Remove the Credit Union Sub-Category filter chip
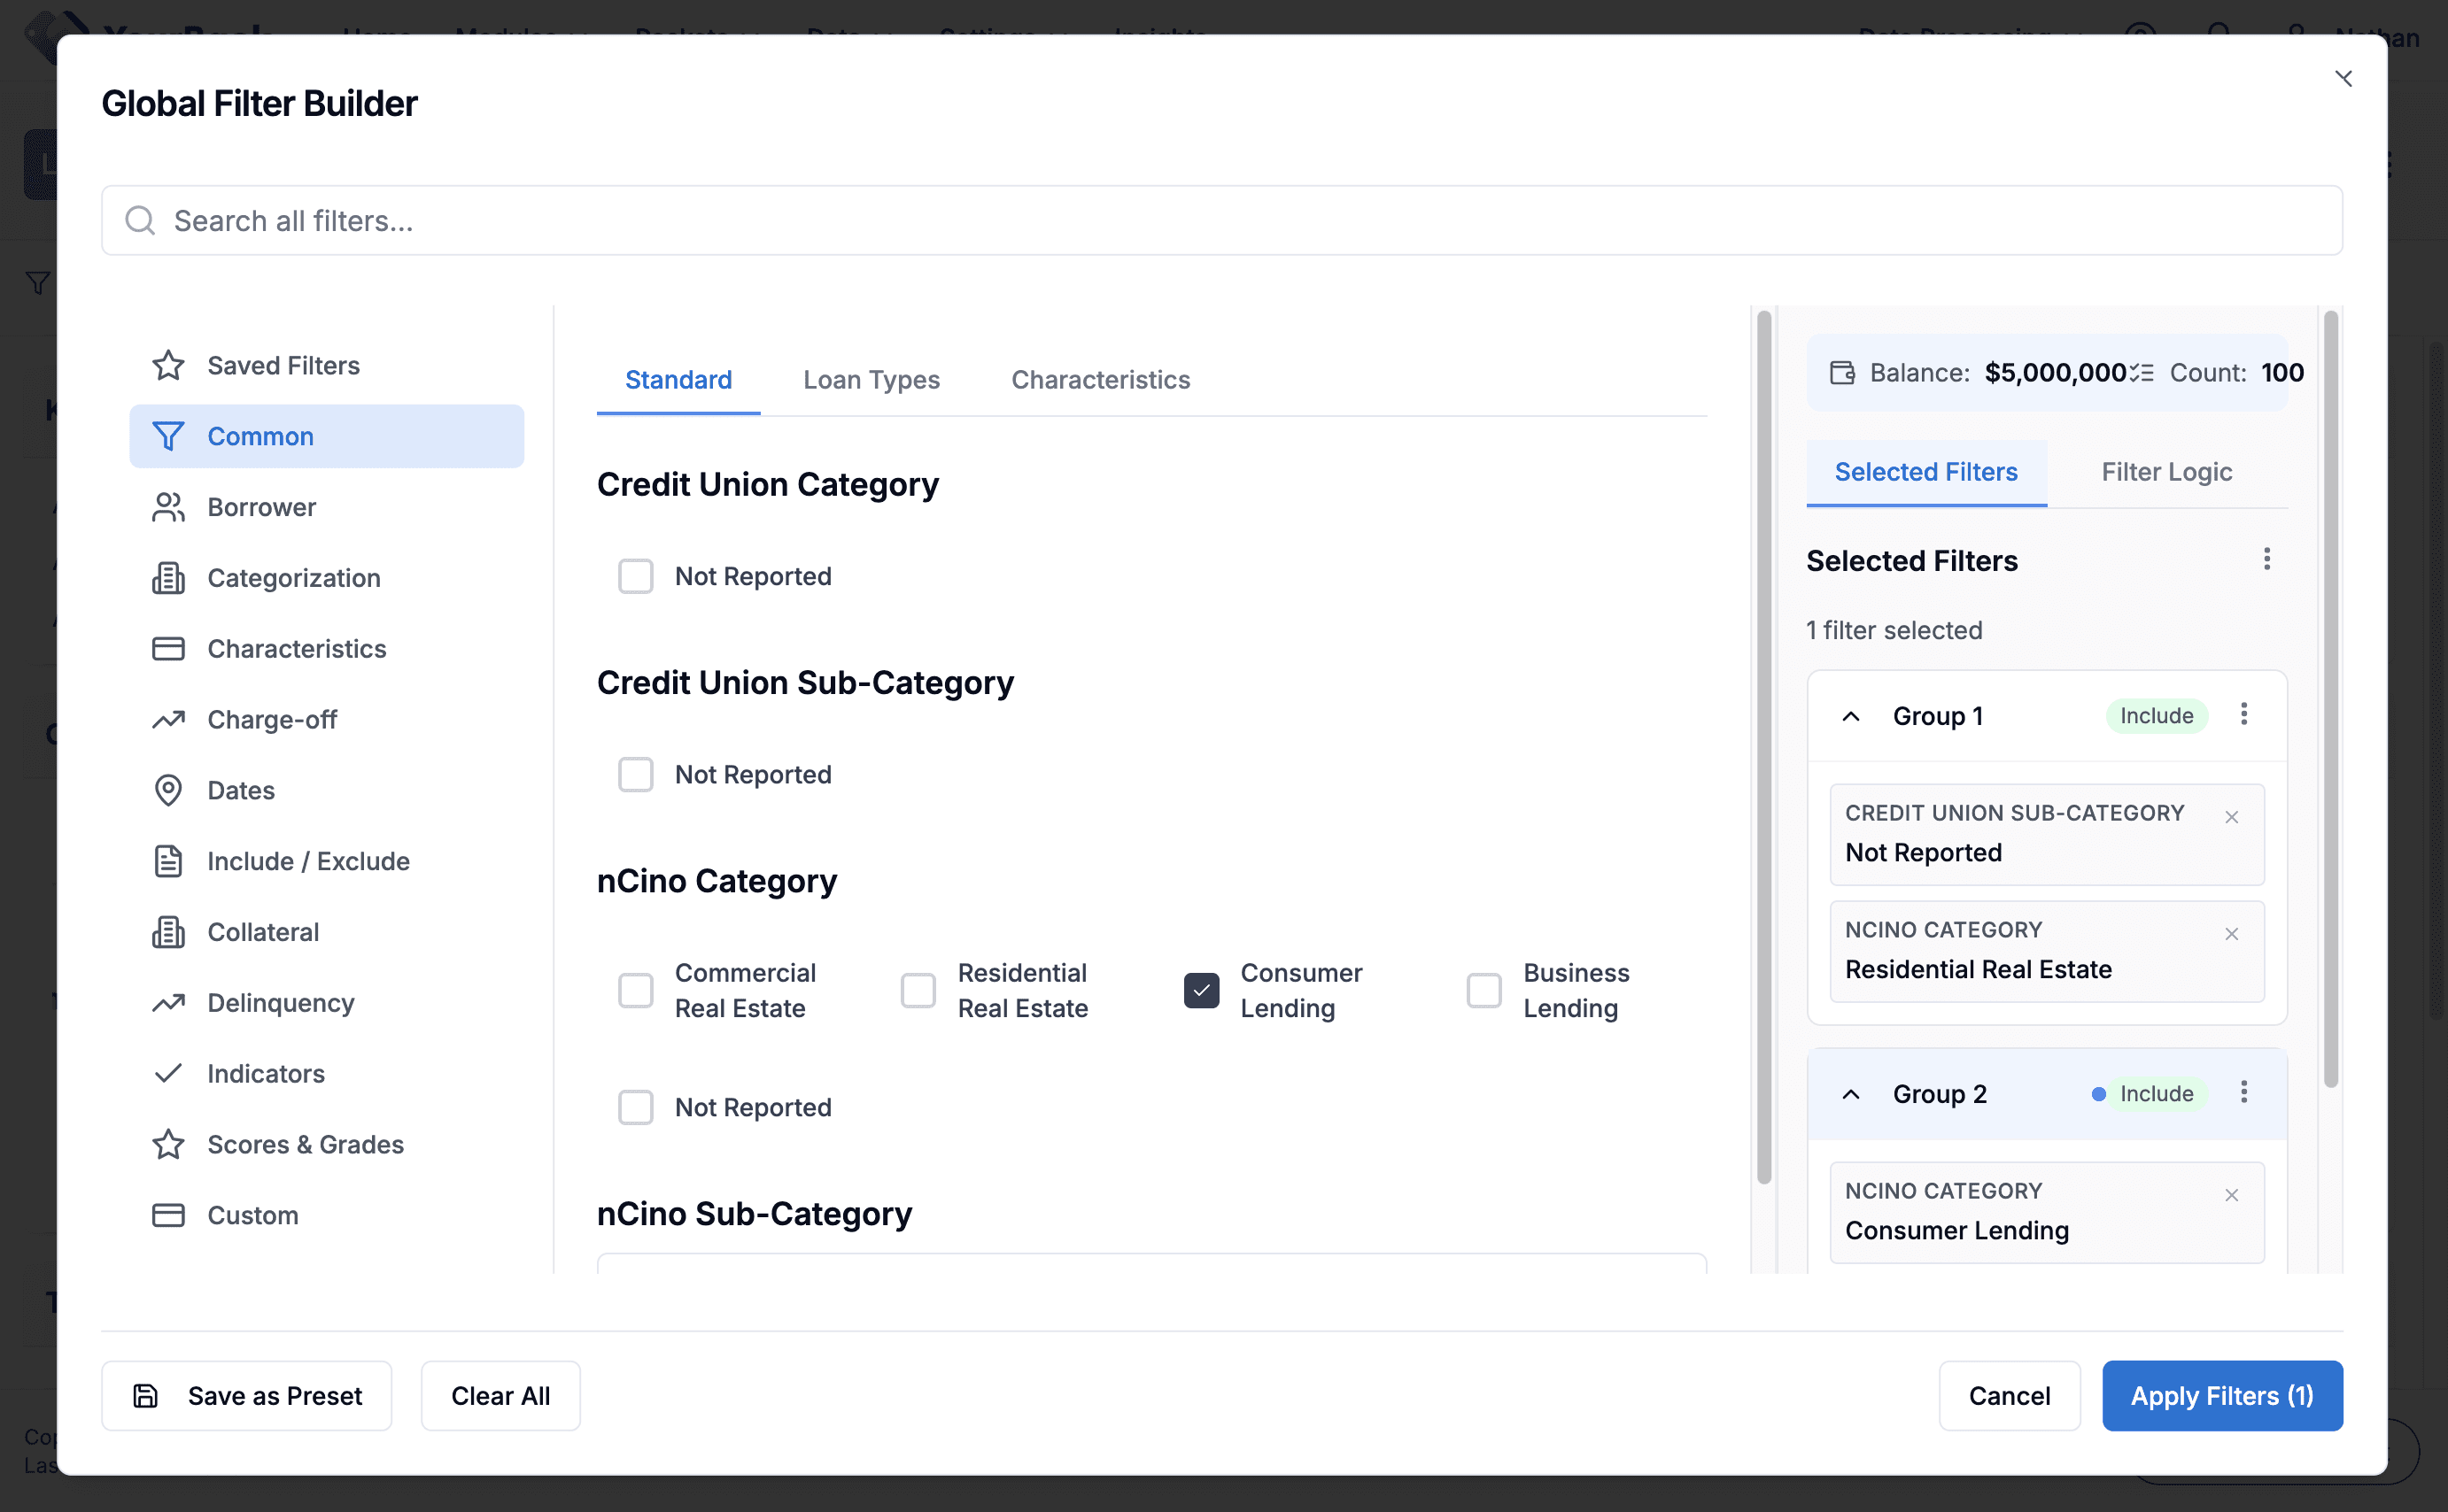2448x1512 pixels. click(2231, 817)
